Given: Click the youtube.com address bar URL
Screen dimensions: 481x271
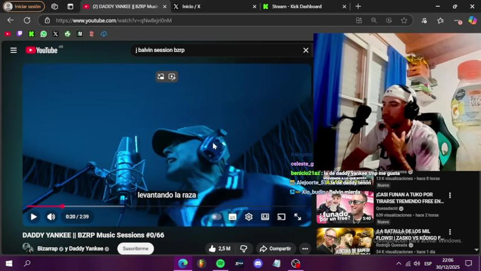Looking at the screenshot, I should (x=114, y=20).
